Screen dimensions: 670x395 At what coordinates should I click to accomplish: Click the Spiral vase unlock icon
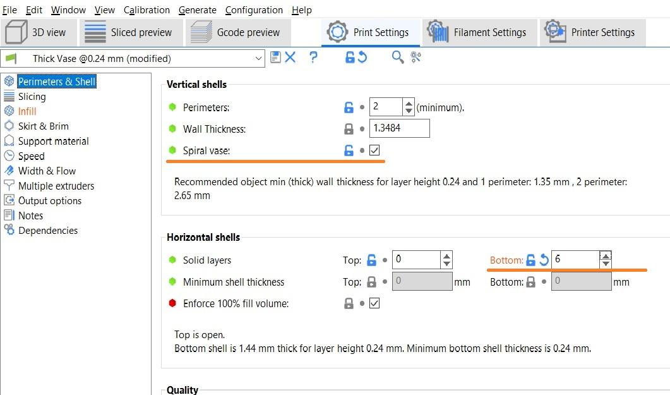(349, 150)
